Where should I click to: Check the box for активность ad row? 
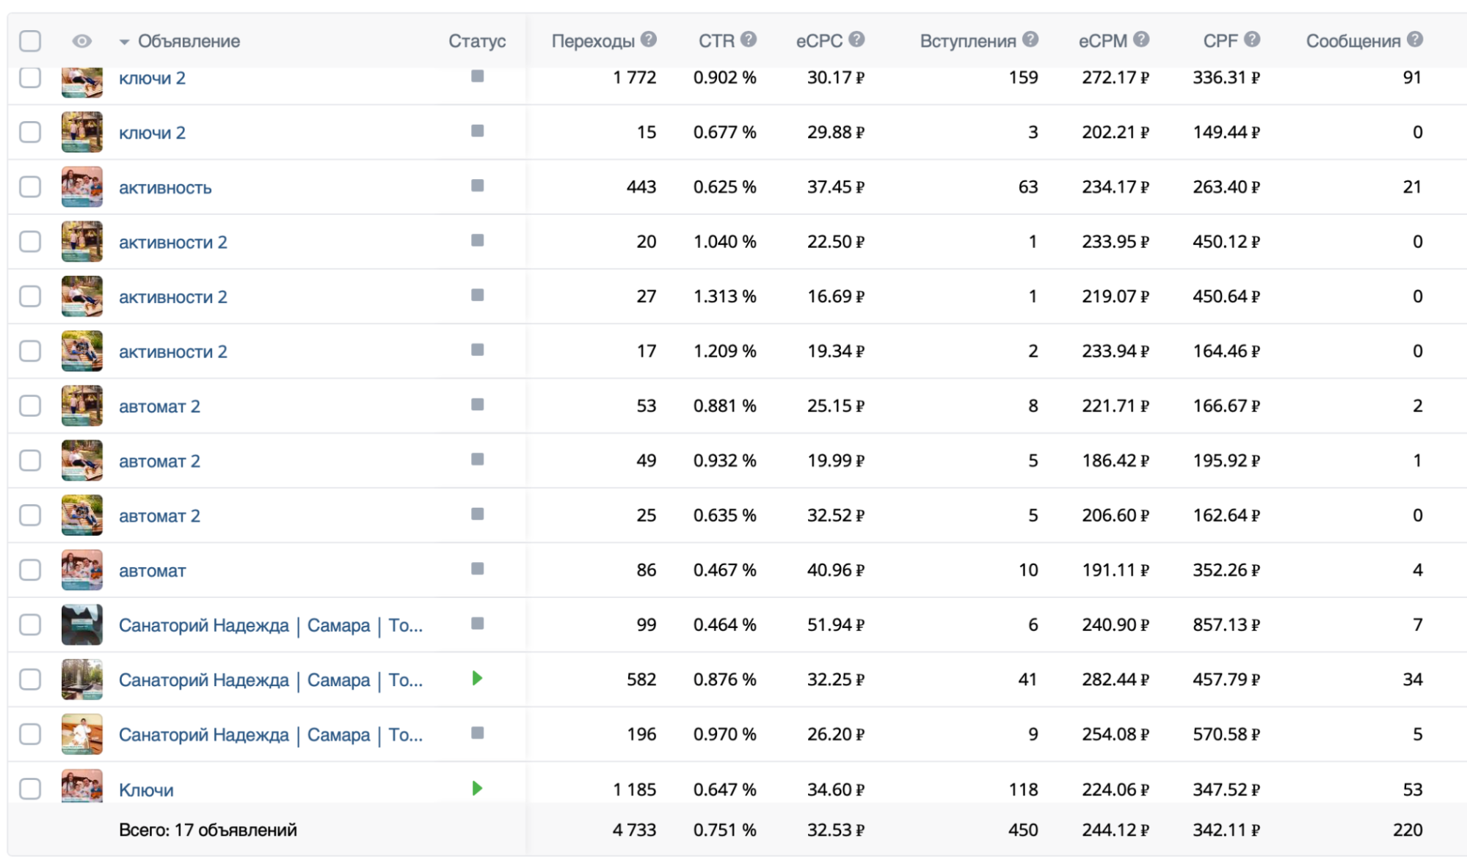click(x=30, y=186)
